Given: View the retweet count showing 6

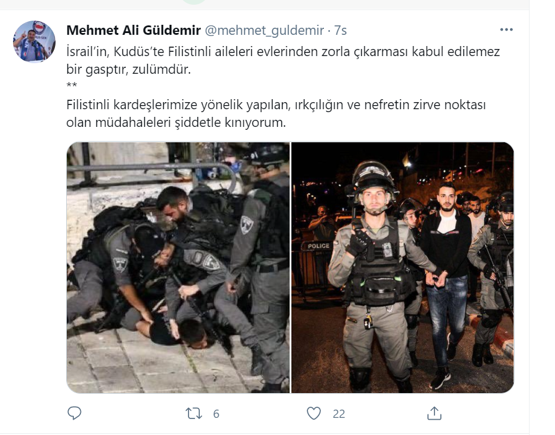Looking at the screenshot, I should click(x=216, y=414).
